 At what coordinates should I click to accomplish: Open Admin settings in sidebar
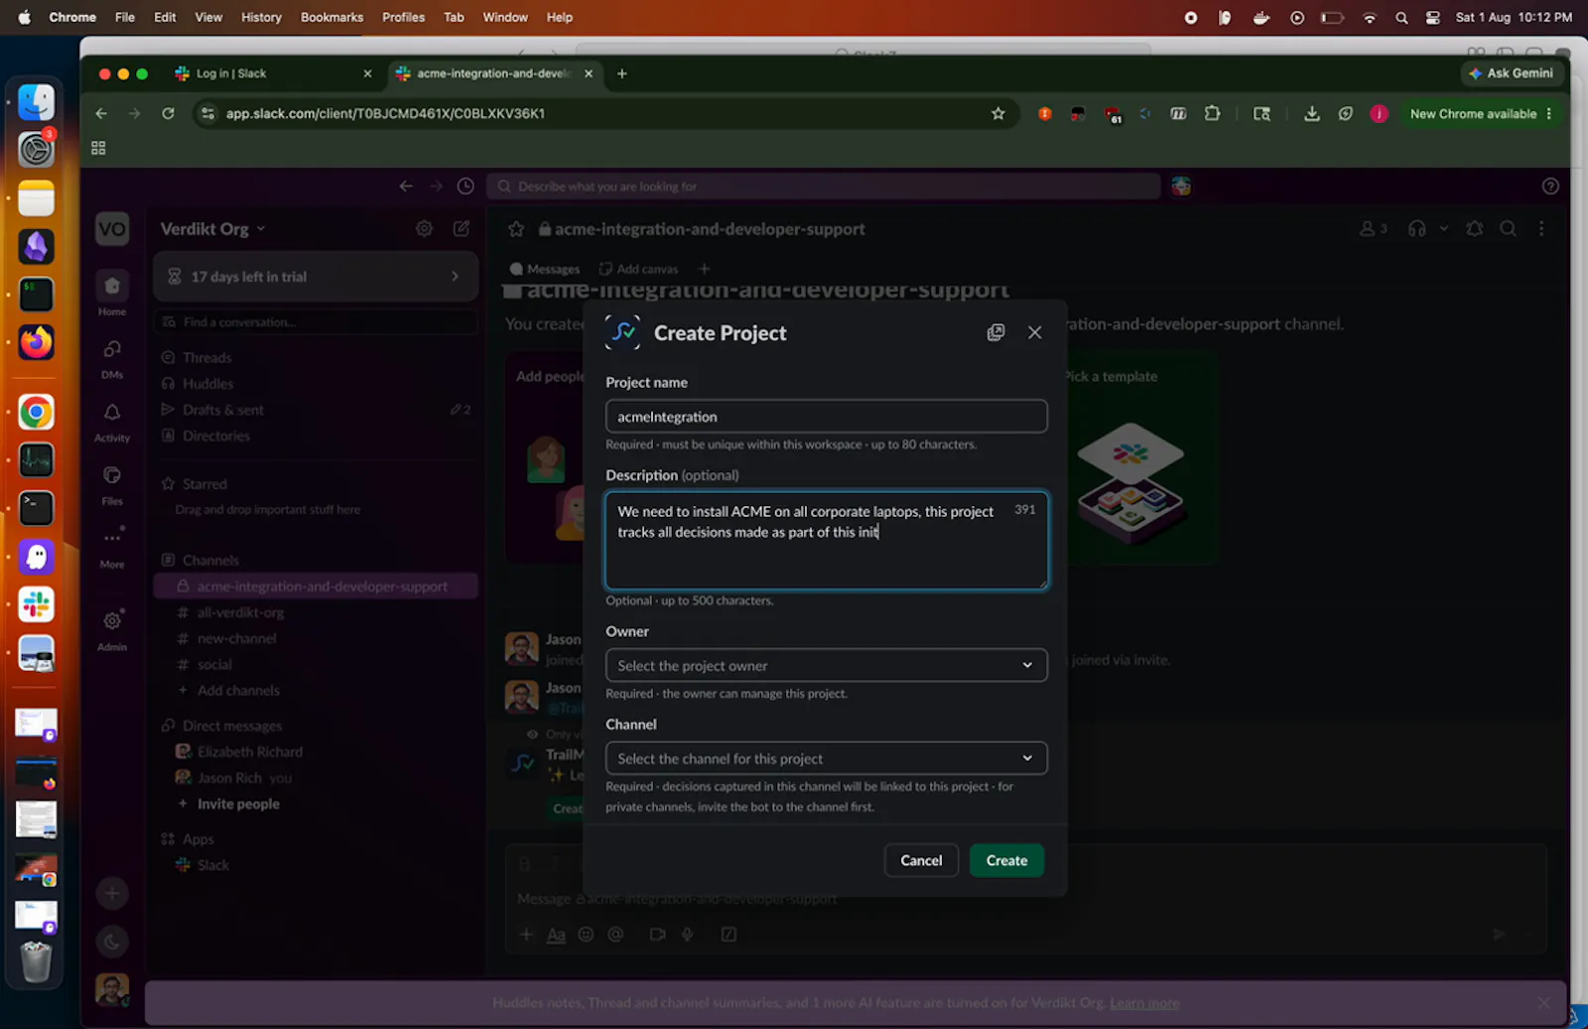point(112,629)
